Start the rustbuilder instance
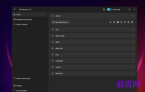This screenshot has height=92, width=145. pos(53,61)
